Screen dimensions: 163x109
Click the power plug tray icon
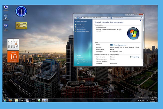tap(141, 100)
